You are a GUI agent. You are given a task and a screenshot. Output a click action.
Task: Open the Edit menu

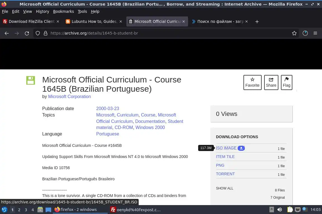pos(16,11)
